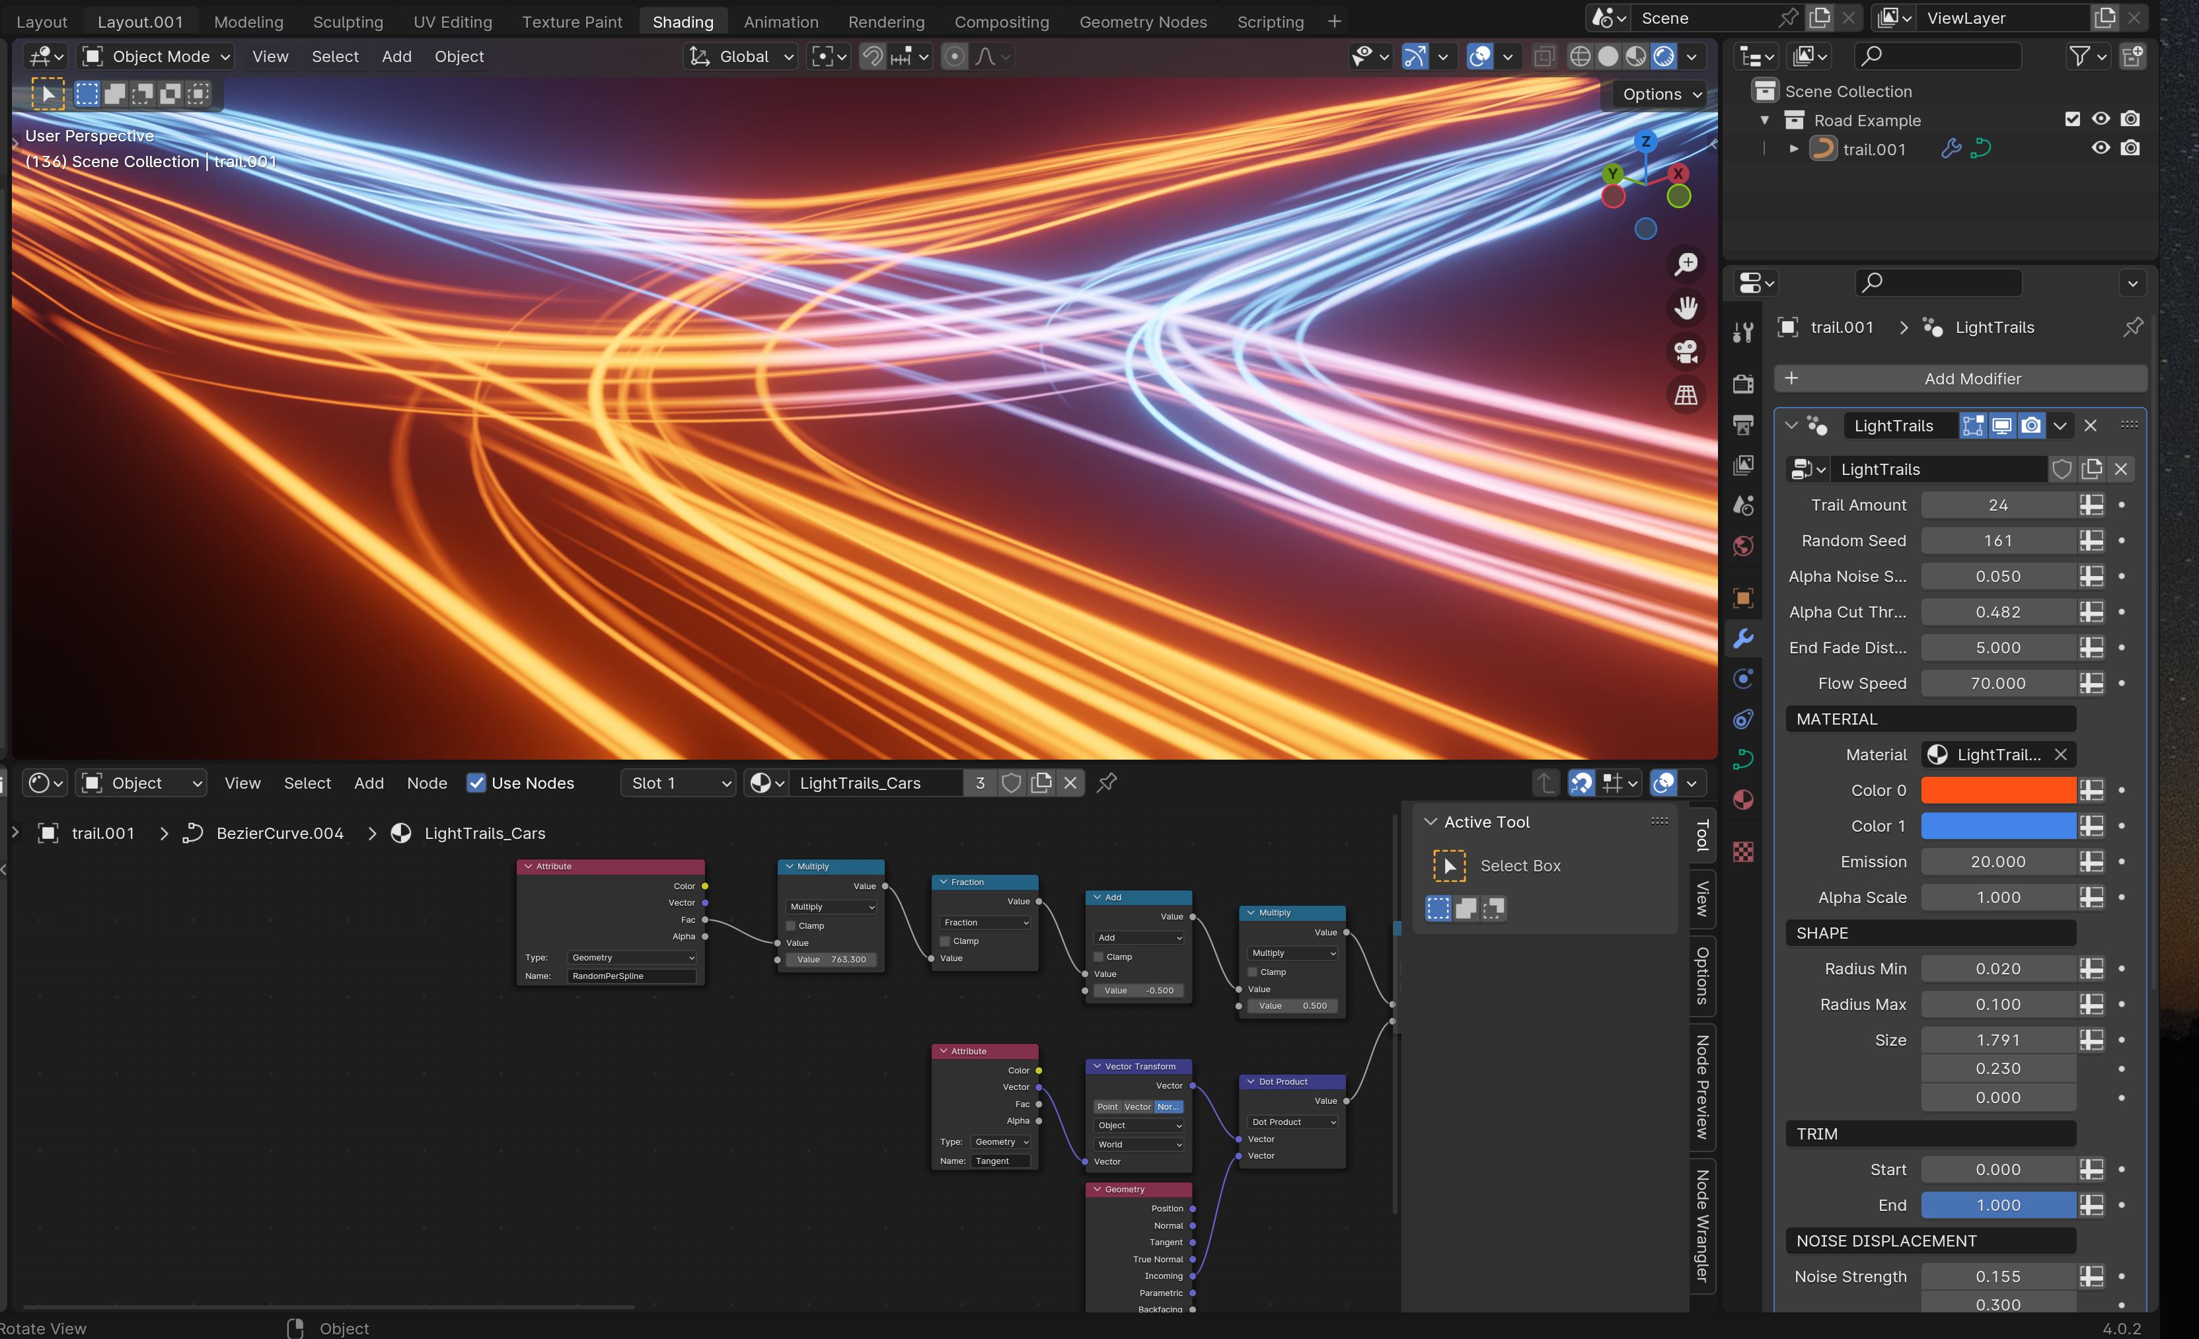The width and height of the screenshot is (2199, 1339).
Task: Click the zoom magnifier viewport icon
Action: click(x=1686, y=264)
